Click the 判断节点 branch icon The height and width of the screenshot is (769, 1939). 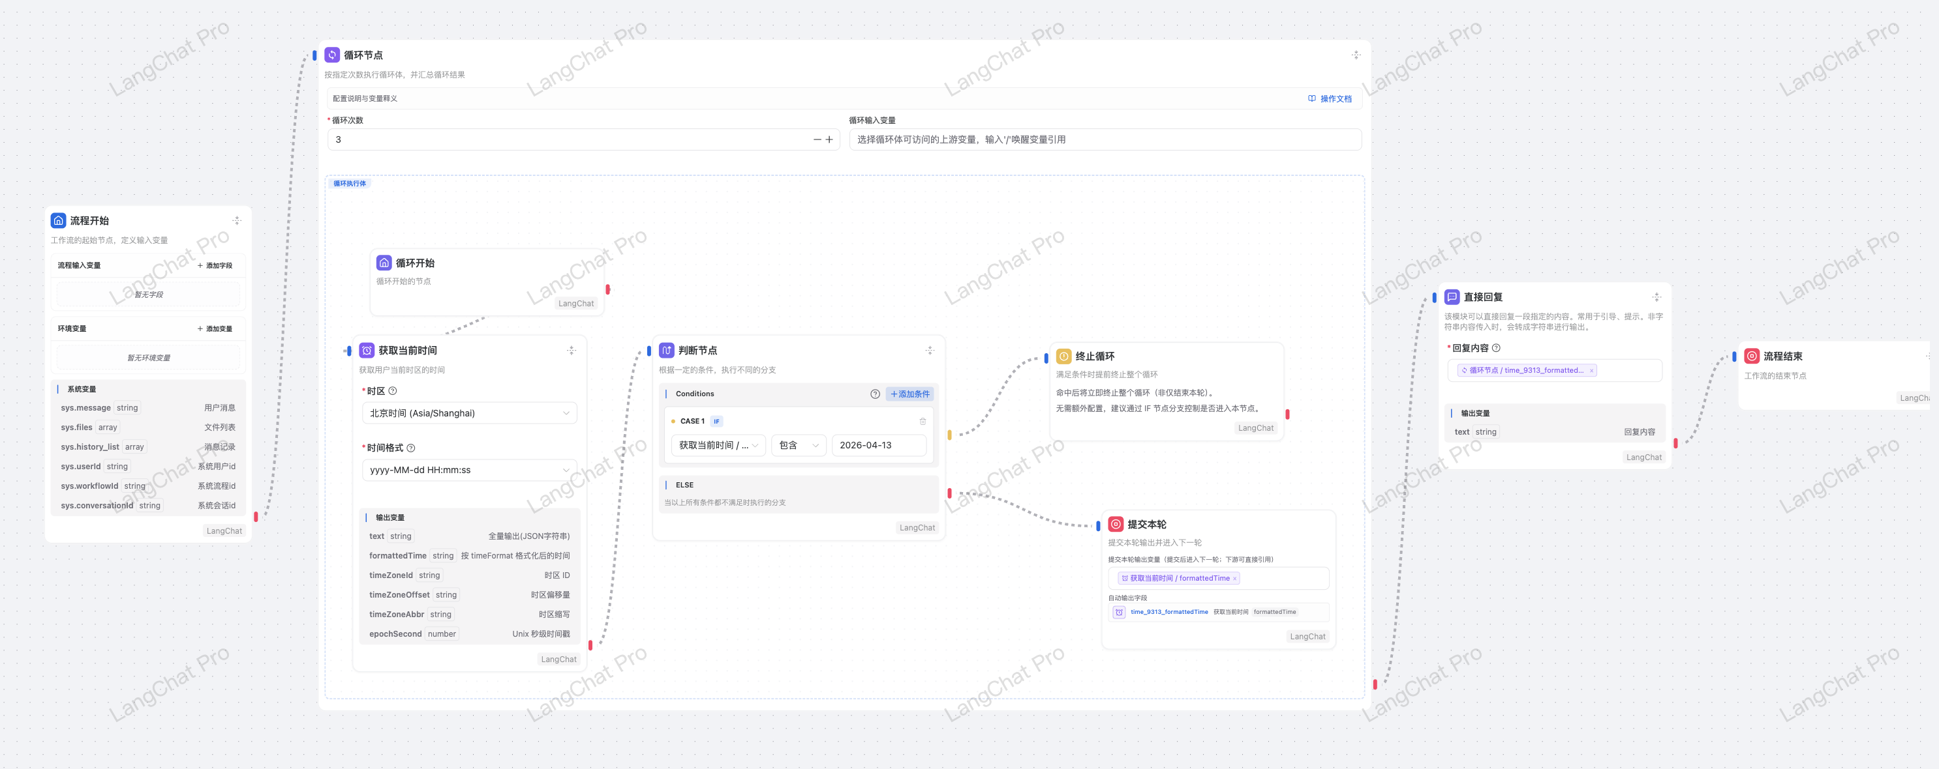(666, 351)
